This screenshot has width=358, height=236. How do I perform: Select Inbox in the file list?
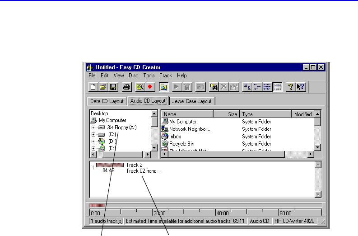[x=175, y=137]
